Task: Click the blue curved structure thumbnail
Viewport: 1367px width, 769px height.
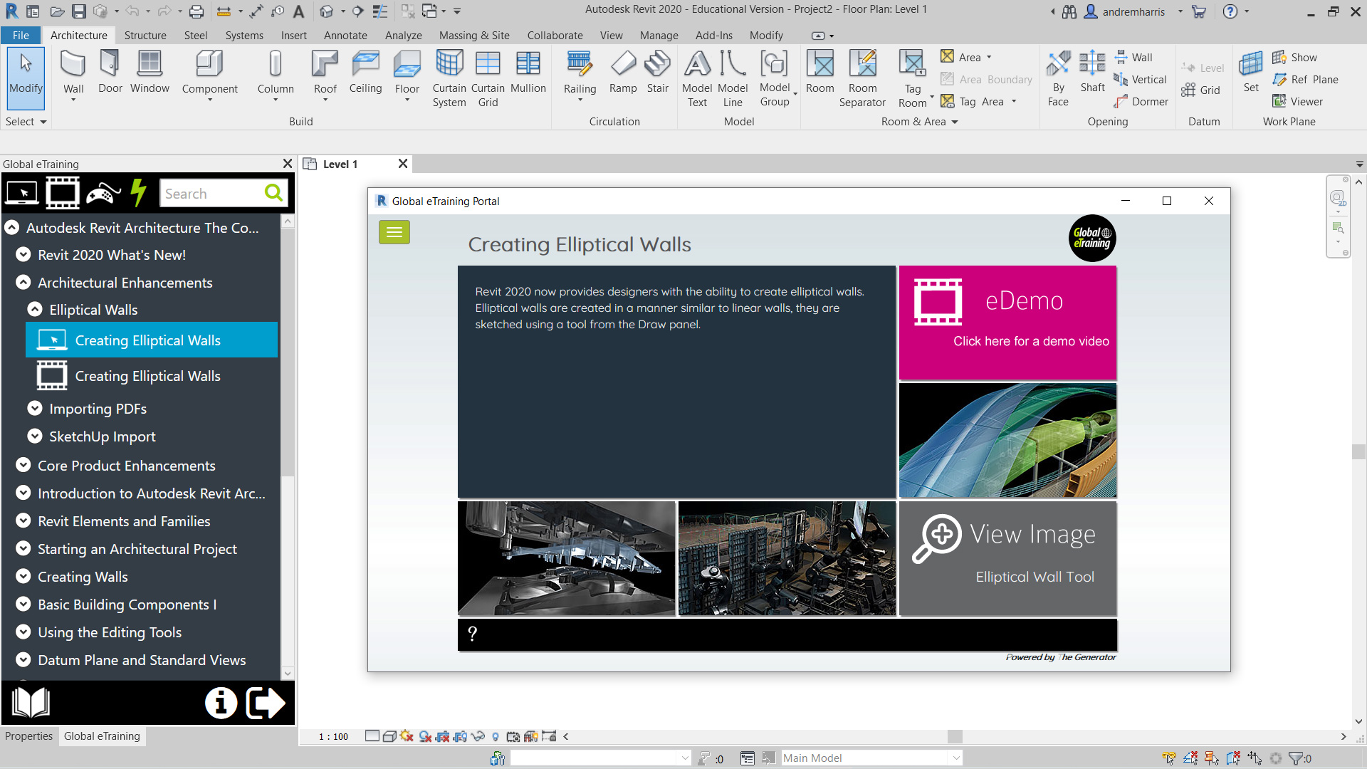Action: pos(1007,440)
